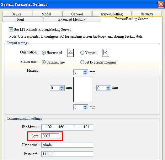Open the General tab
Viewport: 165px width, 160px height.
[x=77, y=14]
